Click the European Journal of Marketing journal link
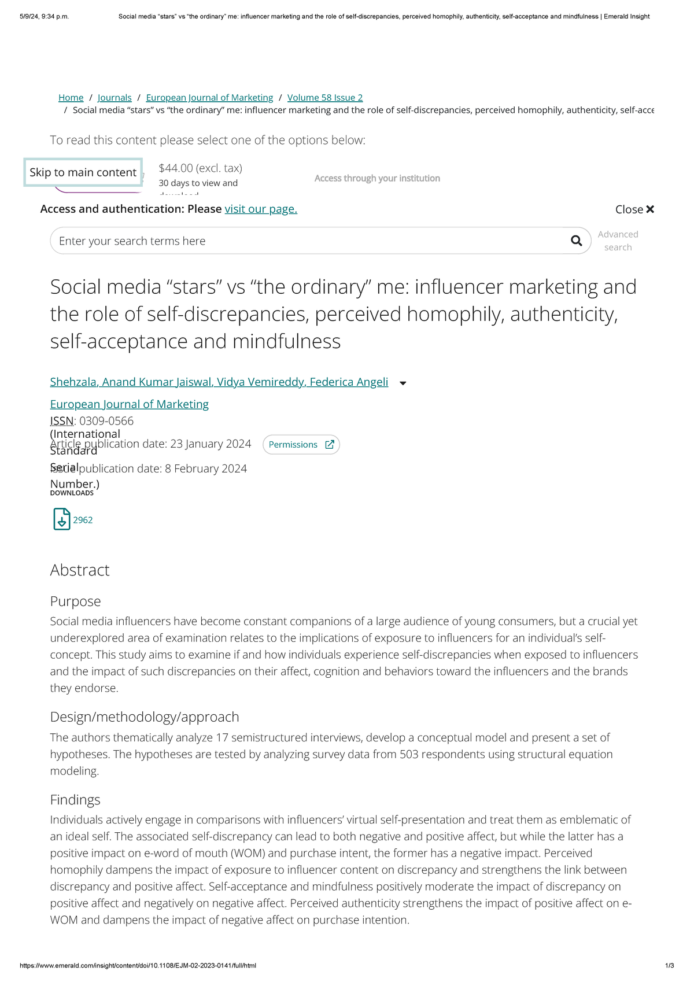694x982 pixels. click(x=129, y=404)
